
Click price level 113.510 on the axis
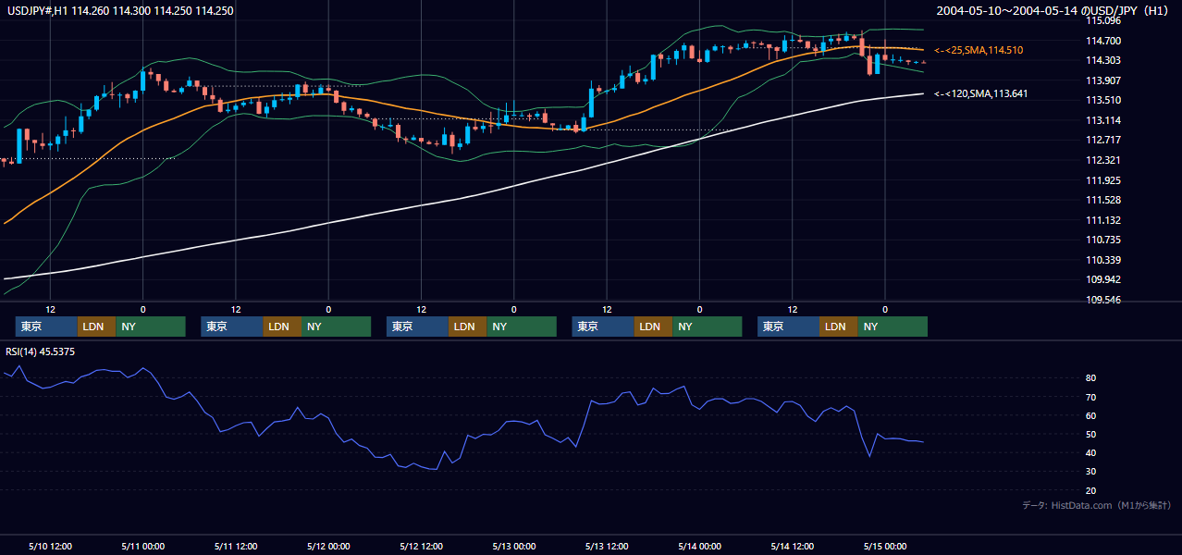[1102, 101]
